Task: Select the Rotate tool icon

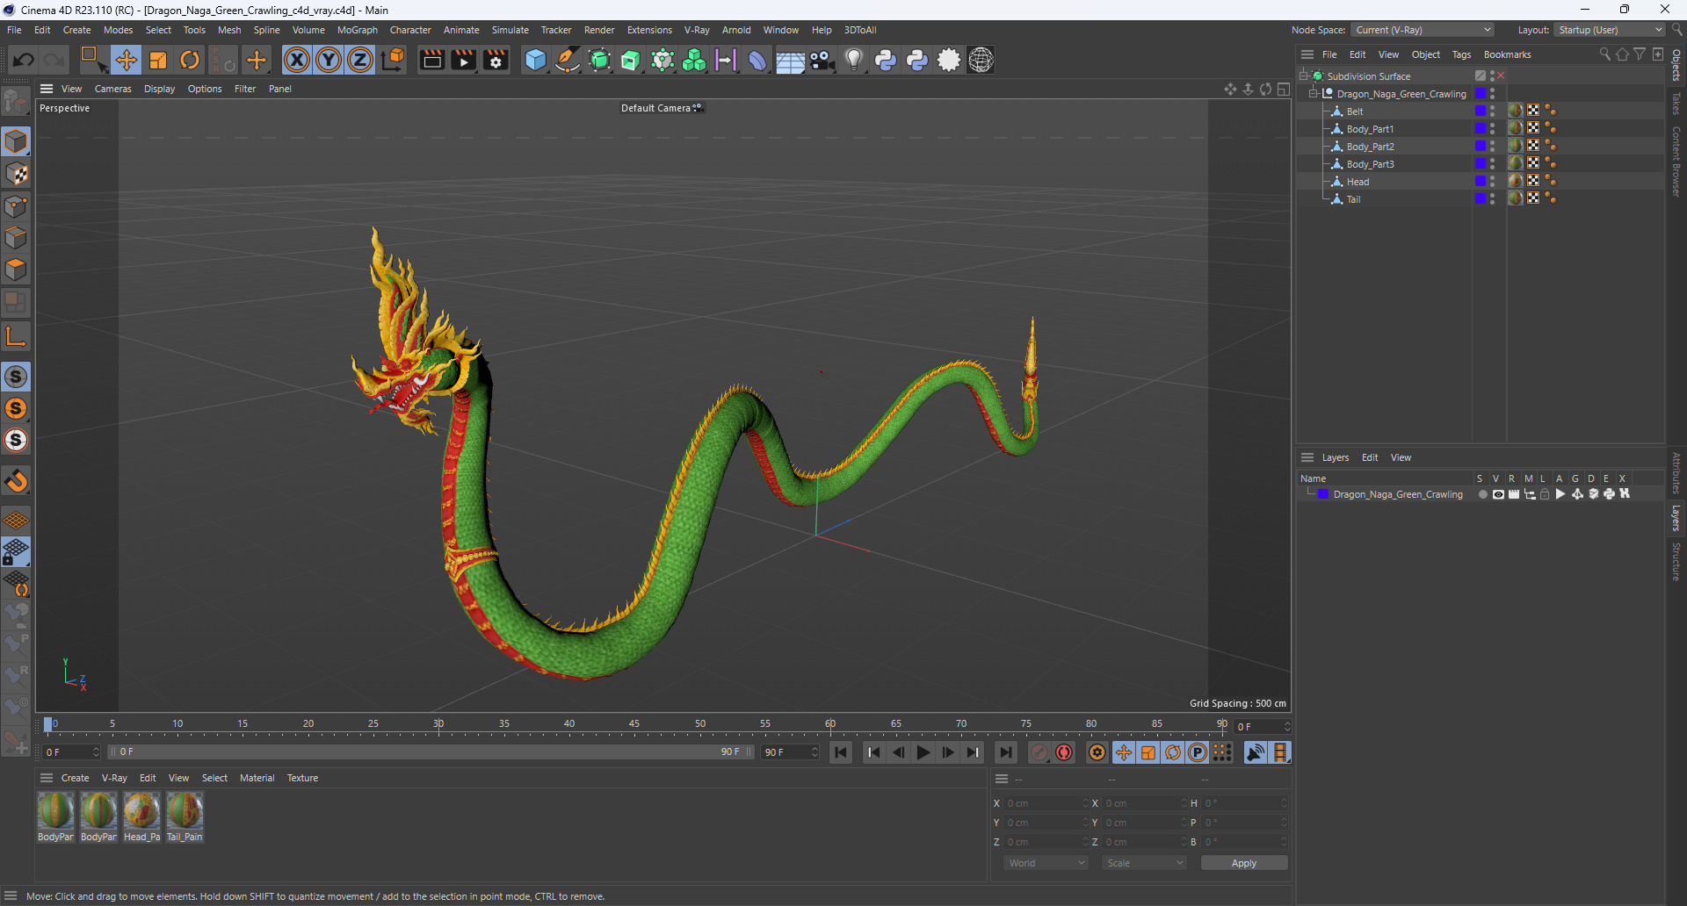Action: pyautogui.click(x=190, y=60)
